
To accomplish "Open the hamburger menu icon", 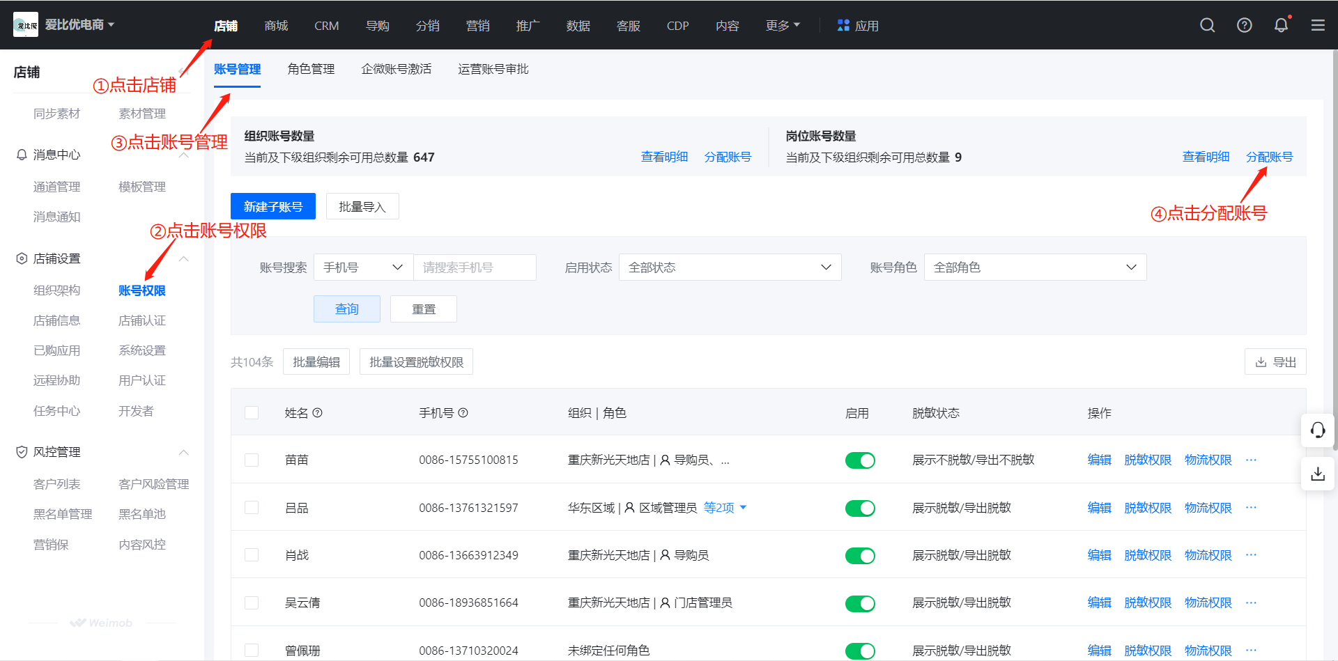I will tap(1318, 25).
